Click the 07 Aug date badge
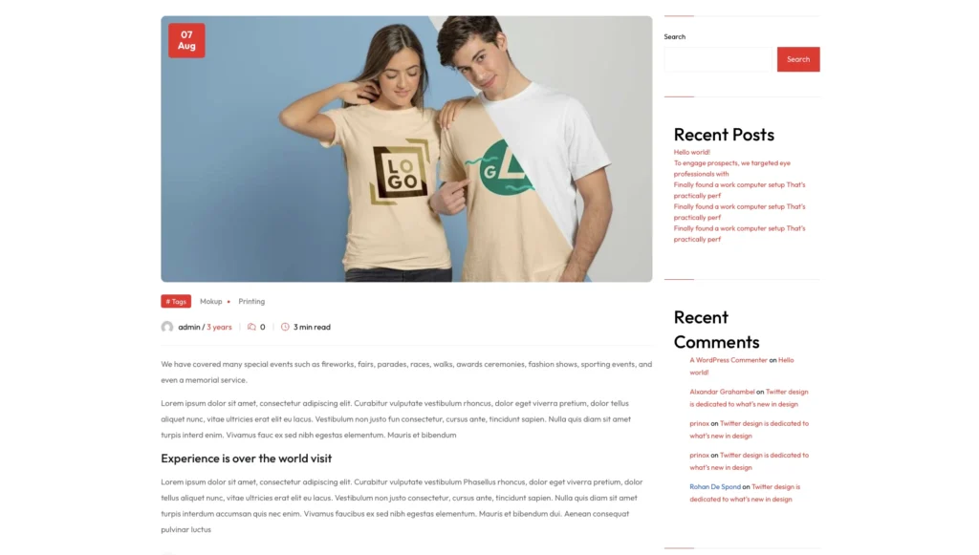This screenshot has width=979, height=555. click(186, 40)
